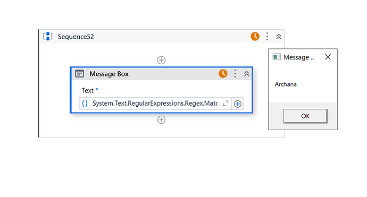Select the Message Box activity title

tap(109, 74)
